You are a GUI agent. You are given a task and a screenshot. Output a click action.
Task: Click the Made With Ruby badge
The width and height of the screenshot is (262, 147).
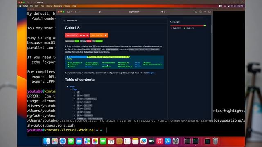coord(77,36)
